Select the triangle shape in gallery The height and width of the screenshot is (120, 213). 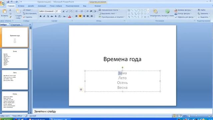pyautogui.click(x=129, y=14)
